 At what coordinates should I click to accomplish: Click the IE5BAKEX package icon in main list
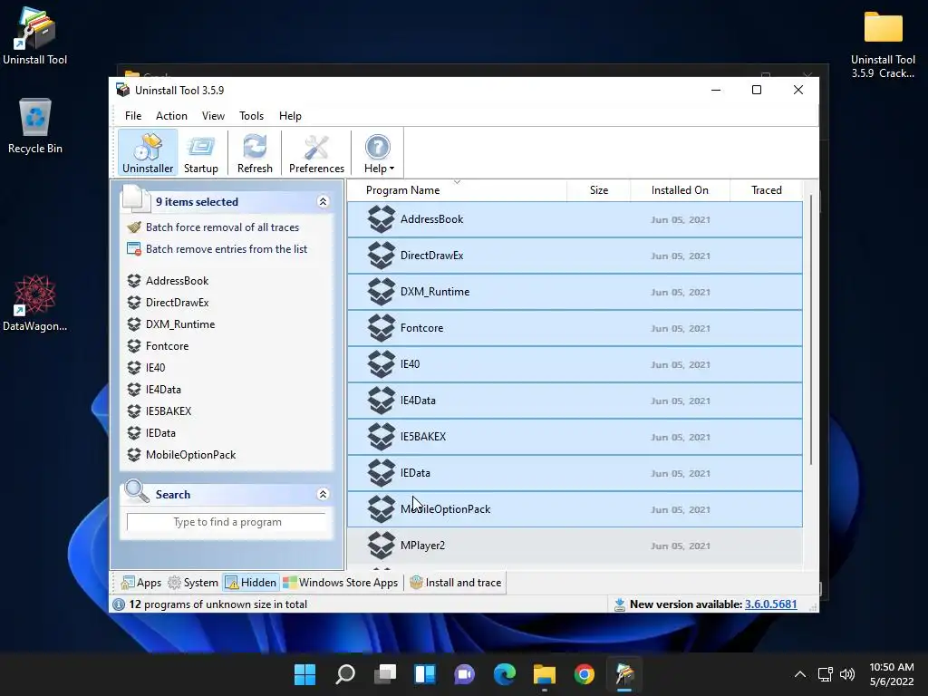[382, 437]
